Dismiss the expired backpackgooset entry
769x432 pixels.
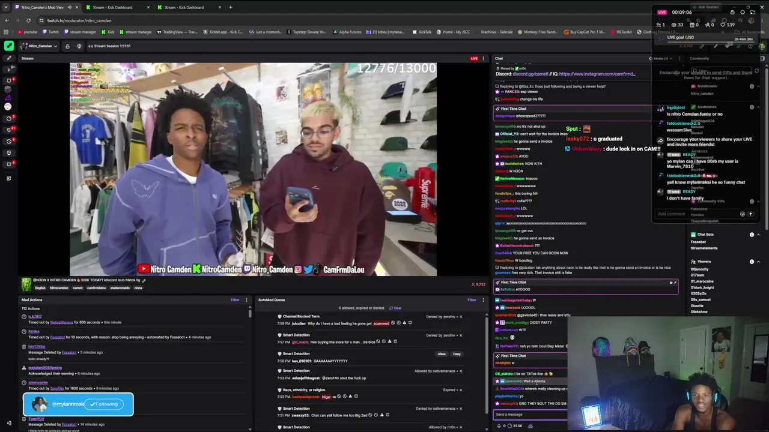pyautogui.click(x=461, y=390)
